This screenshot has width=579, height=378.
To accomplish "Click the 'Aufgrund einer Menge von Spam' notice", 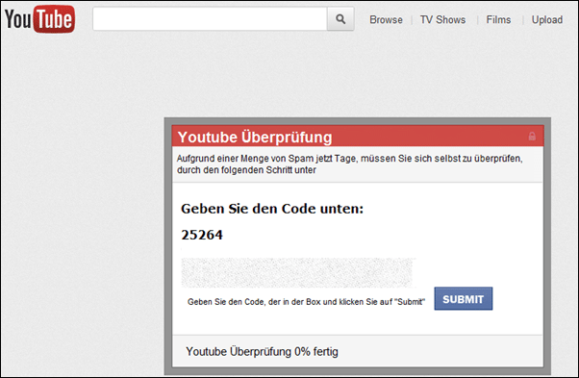I will tap(349, 164).
